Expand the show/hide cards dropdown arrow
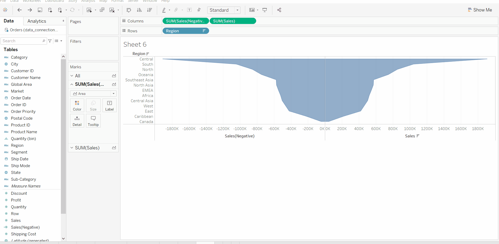Screen dimensions: 499x244 coord(258,10)
